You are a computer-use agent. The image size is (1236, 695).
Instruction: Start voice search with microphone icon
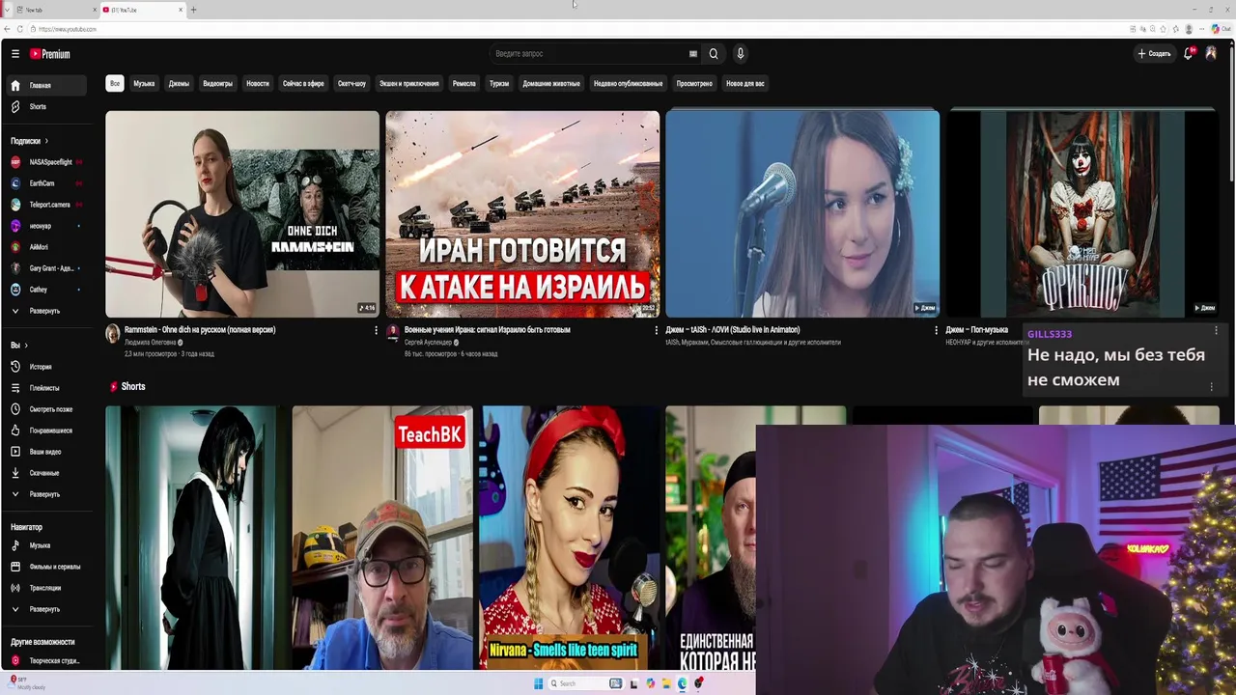coord(740,54)
